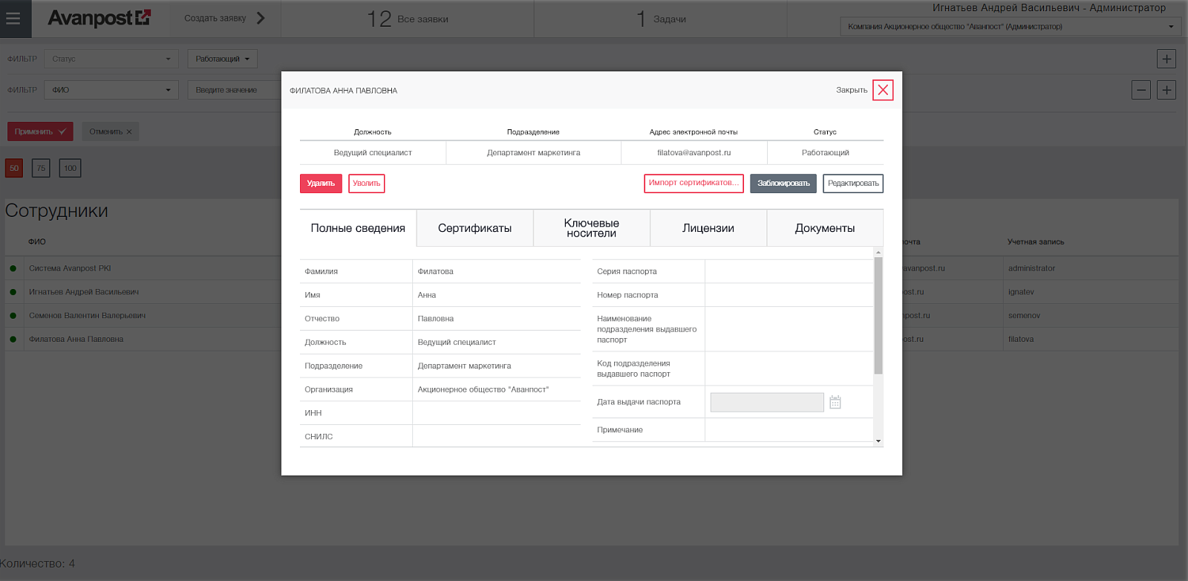
Task: Open the Работающий status dropdown
Action: pyautogui.click(x=222, y=59)
